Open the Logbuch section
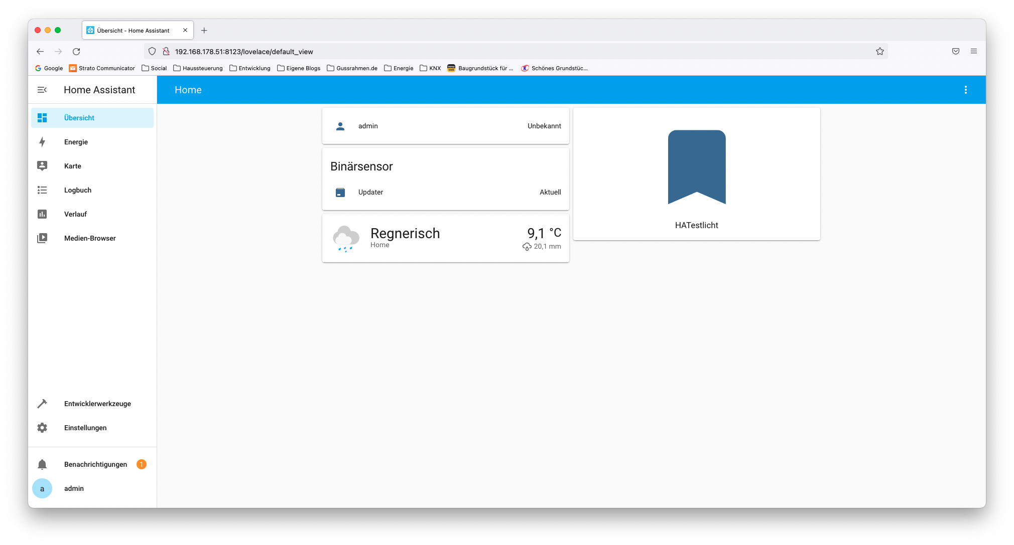1014x545 pixels. (77, 190)
